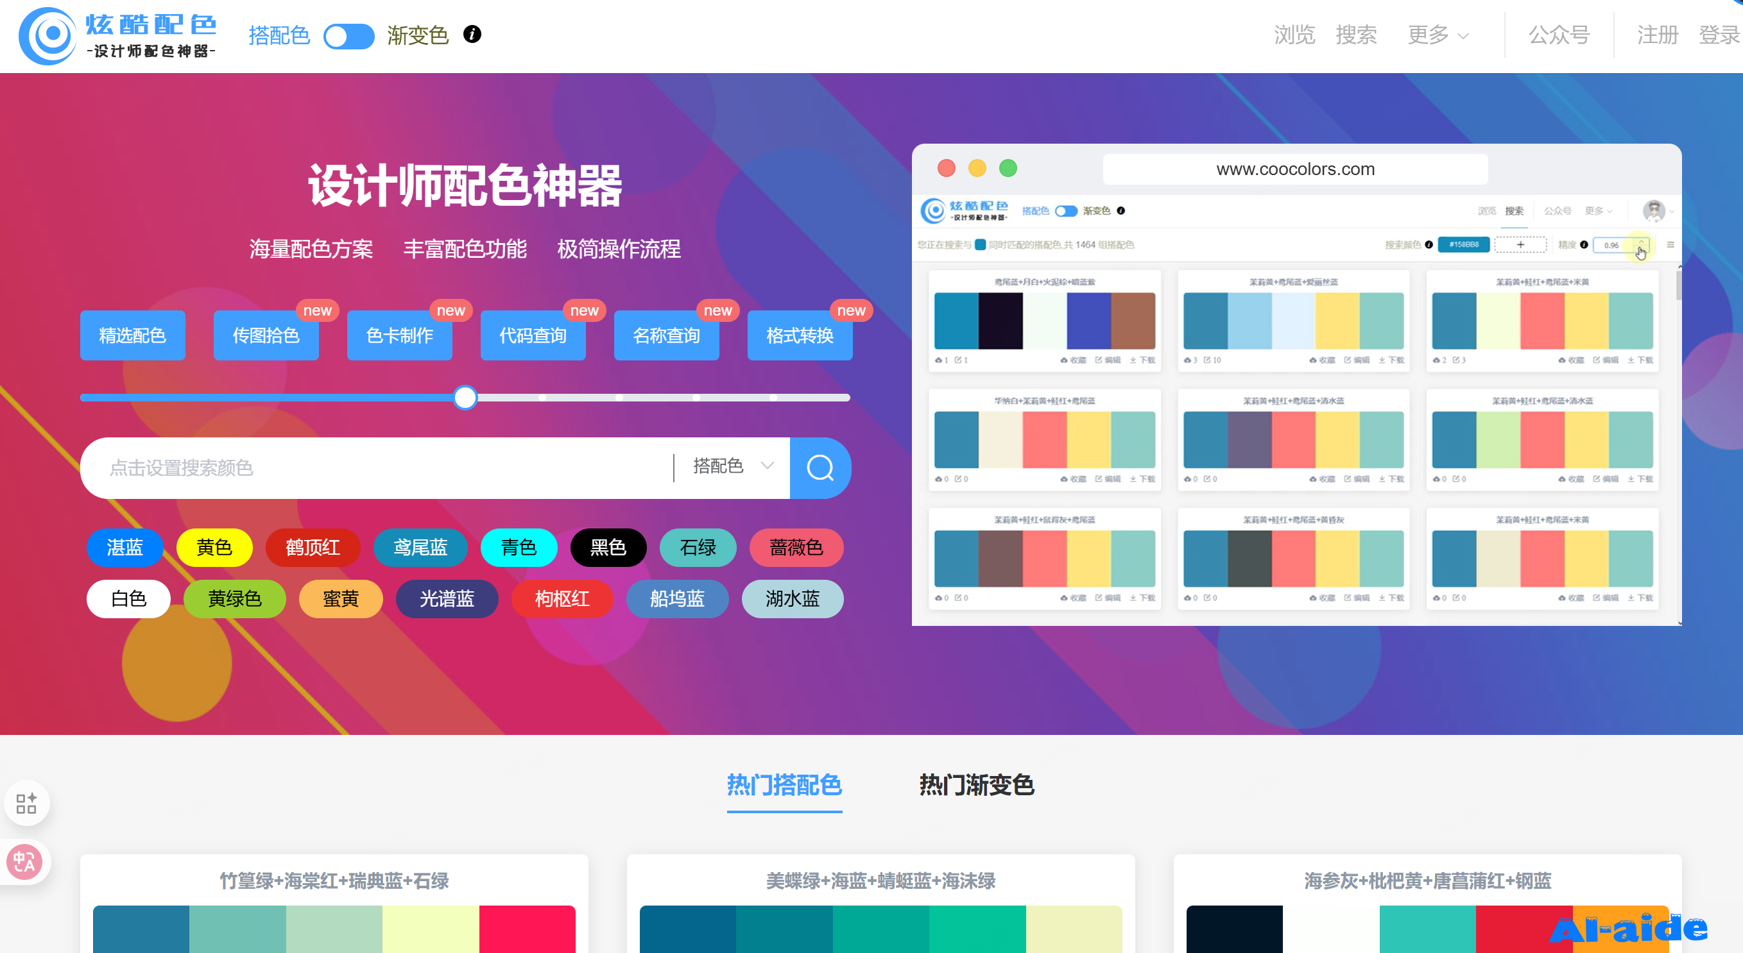1743x953 pixels.
Task: Click the 色卡制作 button
Action: tap(399, 335)
